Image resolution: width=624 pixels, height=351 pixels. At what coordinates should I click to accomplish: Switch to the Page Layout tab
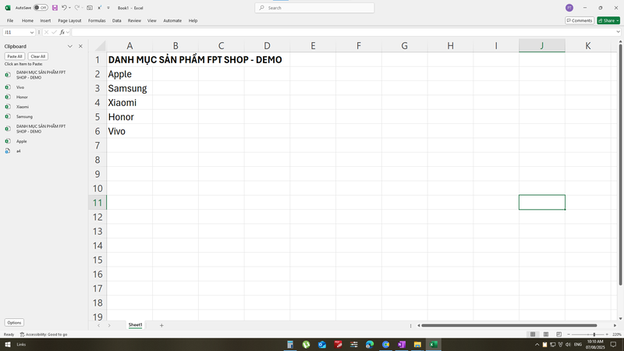pos(69,21)
